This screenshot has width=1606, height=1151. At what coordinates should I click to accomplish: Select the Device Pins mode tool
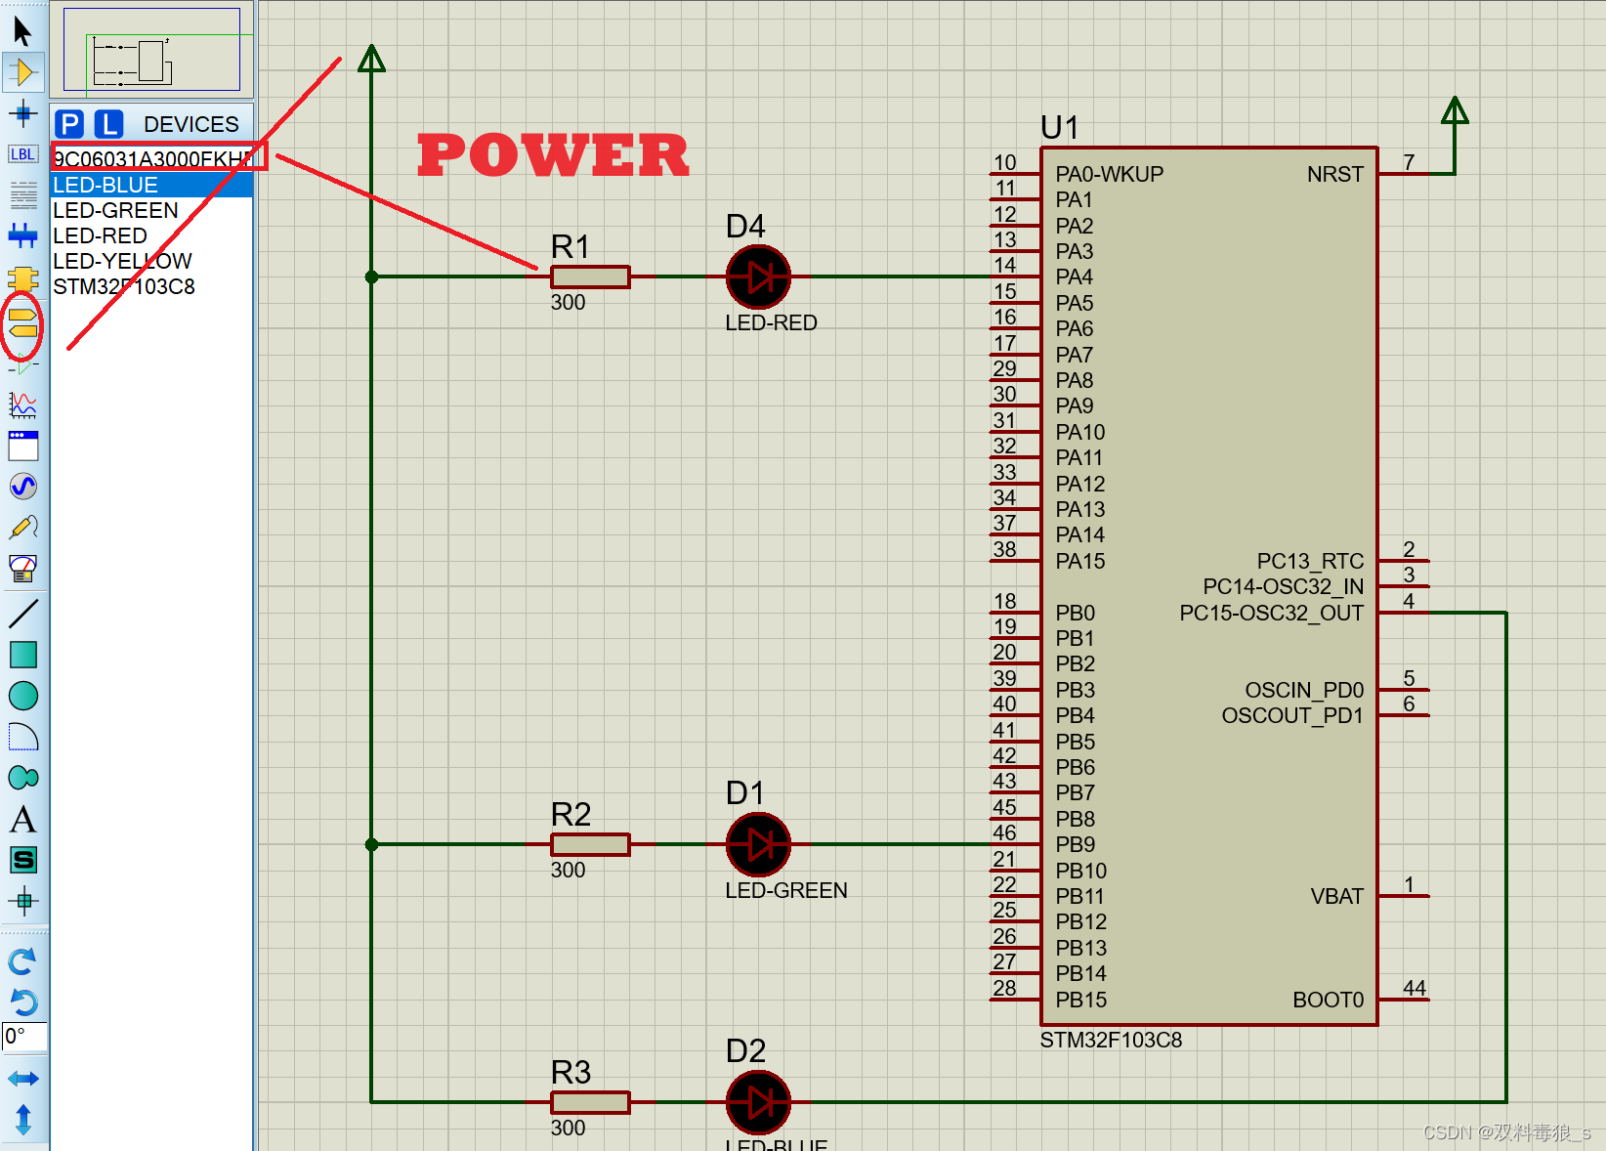[22, 366]
